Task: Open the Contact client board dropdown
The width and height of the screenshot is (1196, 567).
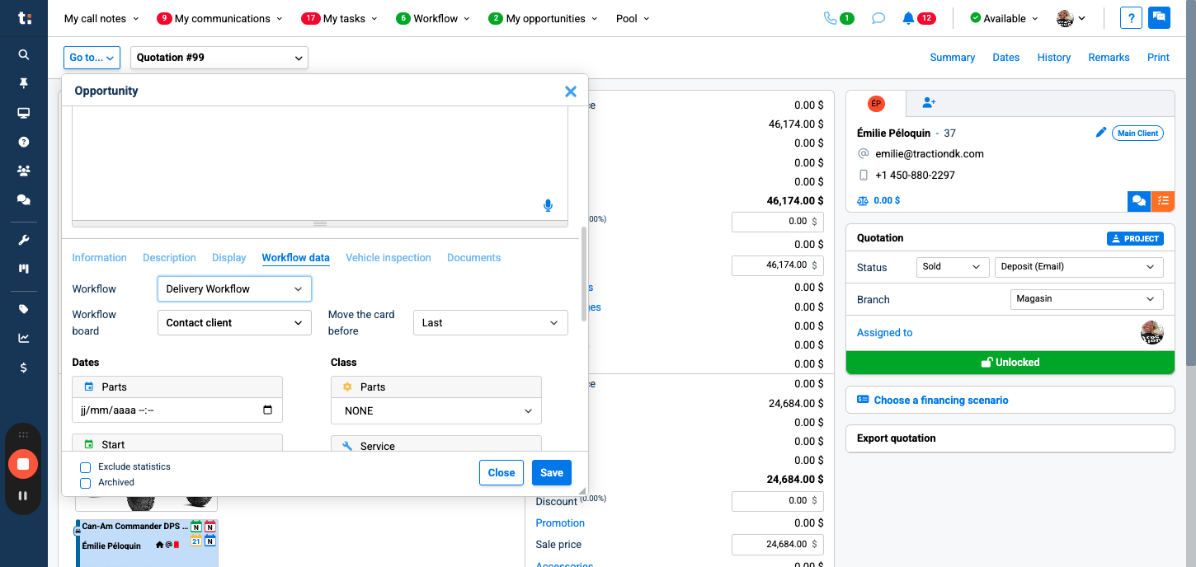Action: [x=234, y=323]
